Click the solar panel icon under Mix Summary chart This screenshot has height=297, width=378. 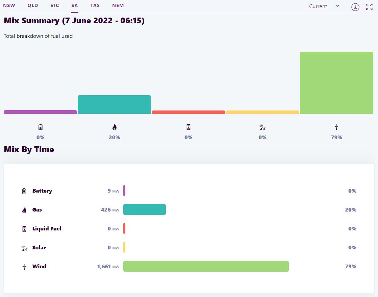(x=262, y=127)
